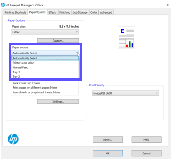Confirm settings with the OK button
Screen dimensions: 171x159
(x=108, y=153)
